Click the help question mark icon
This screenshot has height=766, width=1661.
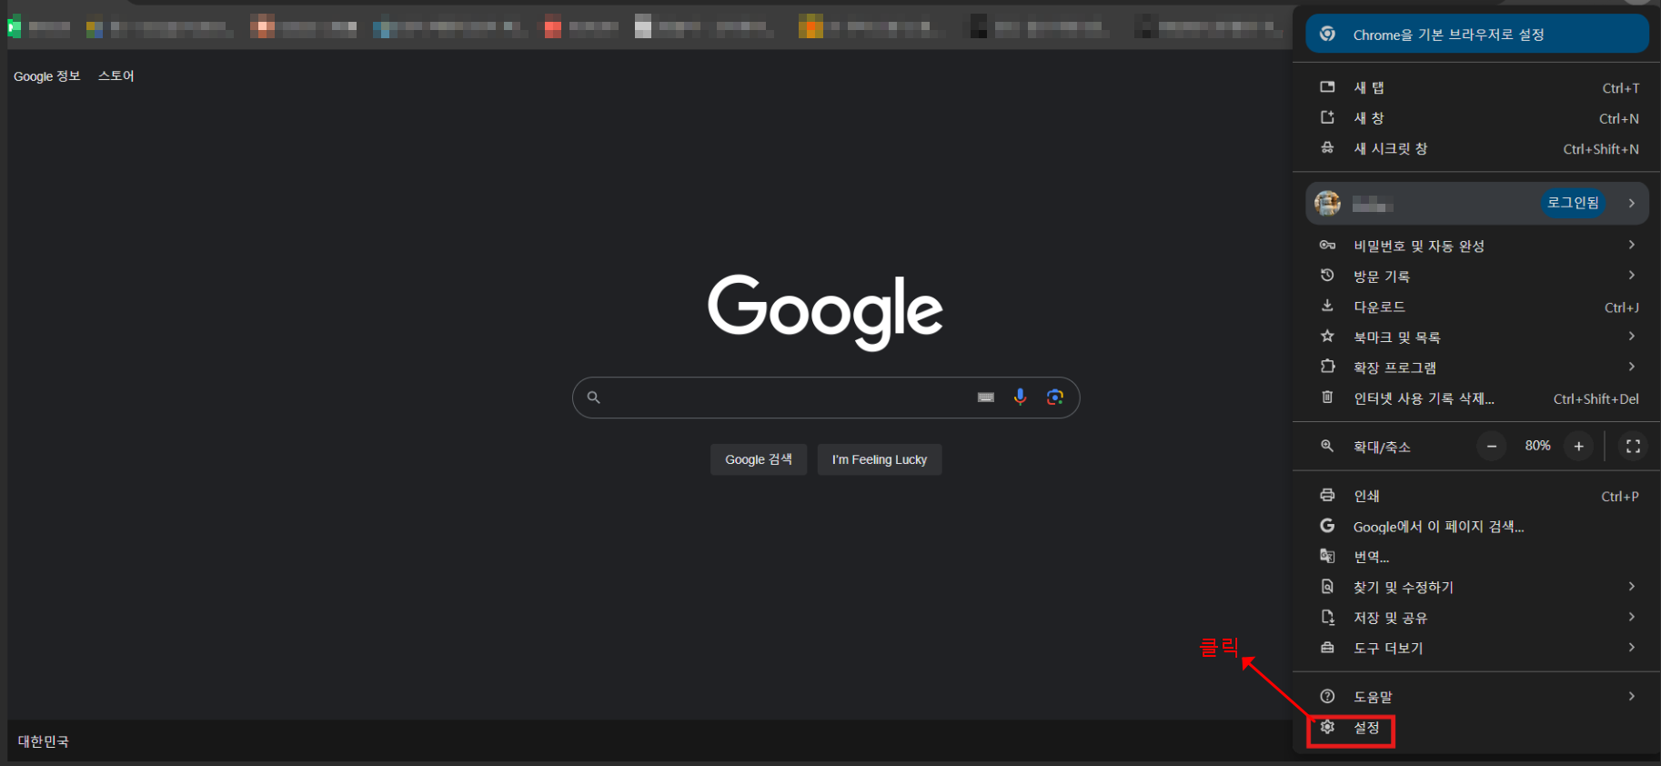pos(1327,696)
